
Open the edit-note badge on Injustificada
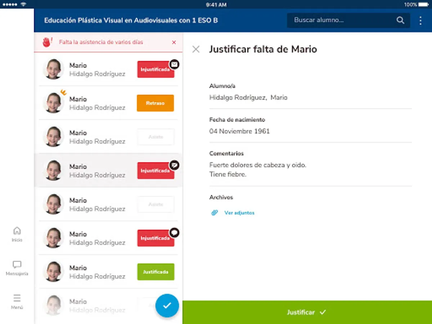tap(174, 165)
